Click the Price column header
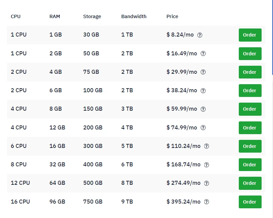This screenshot has height=218, width=273. (172, 16)
